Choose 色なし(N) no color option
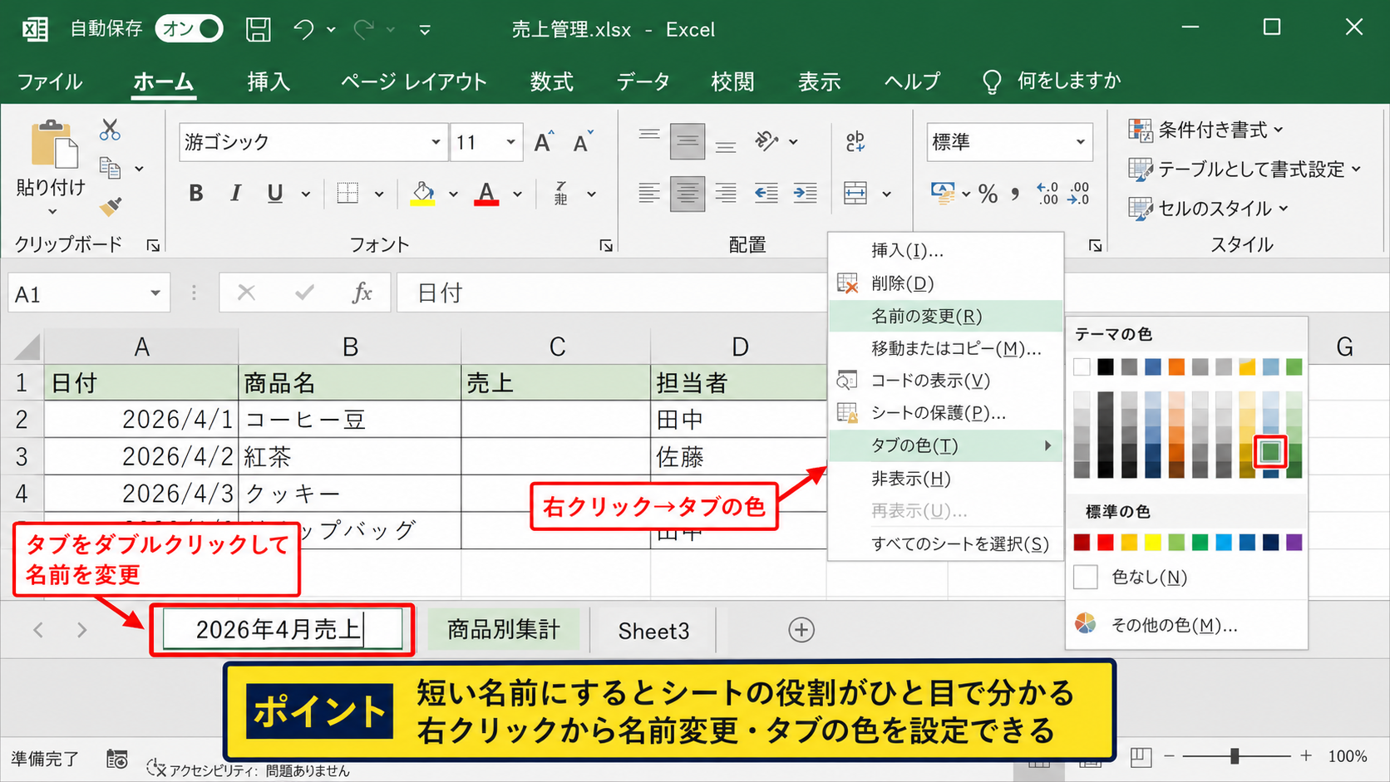 (x=1186, y=577)
